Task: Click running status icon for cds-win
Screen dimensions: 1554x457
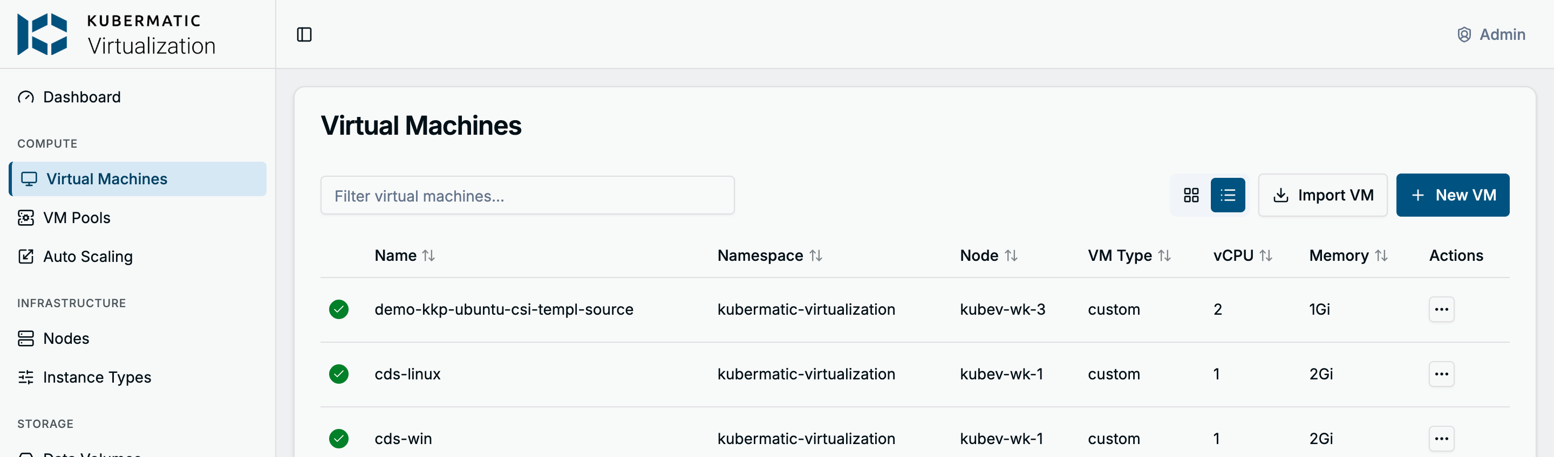Action: pos(339,438)
